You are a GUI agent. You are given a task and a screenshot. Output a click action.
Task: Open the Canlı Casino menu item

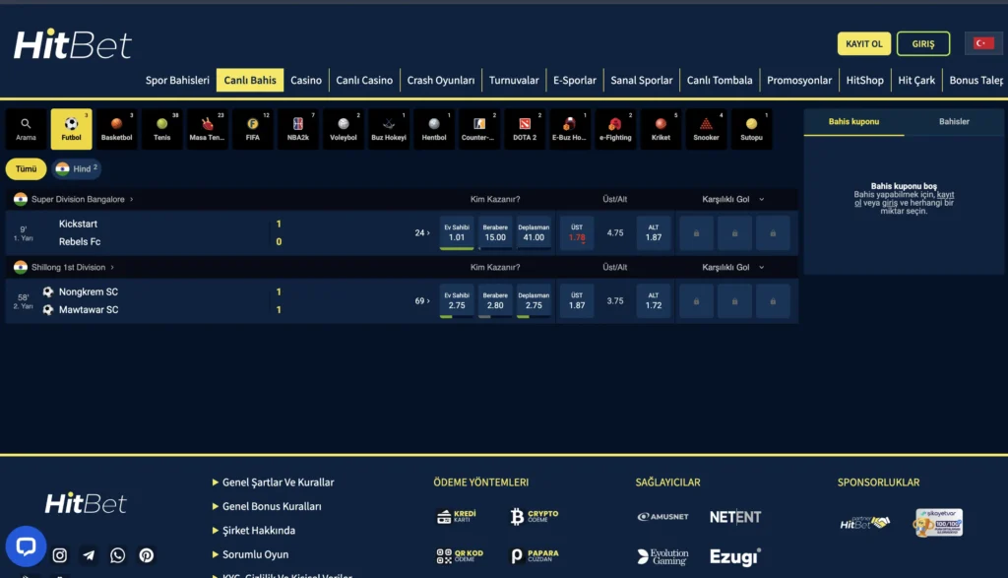(364, 81)
